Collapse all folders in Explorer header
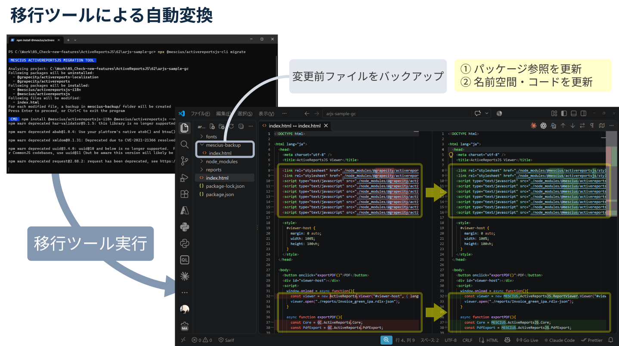The width and height of the screenshot is (619, 346). [x=241, y=126]
